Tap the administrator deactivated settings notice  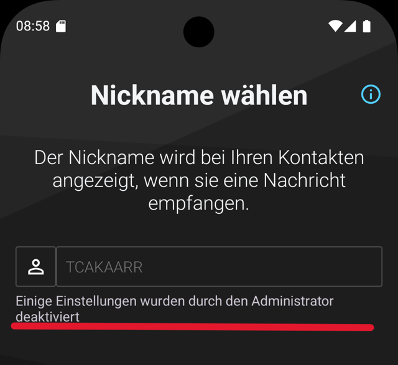175,309
